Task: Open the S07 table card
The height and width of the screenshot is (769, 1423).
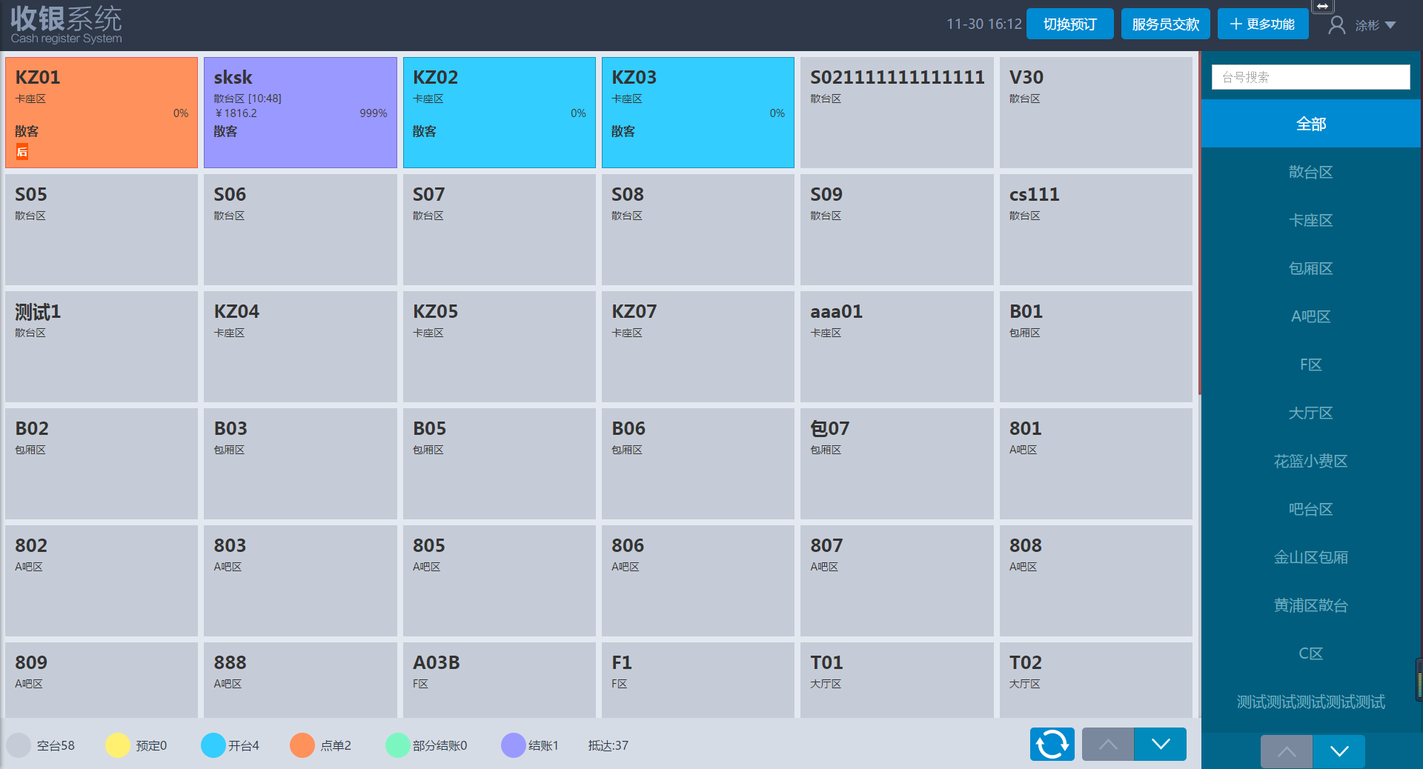Action: tap(499, 230)
